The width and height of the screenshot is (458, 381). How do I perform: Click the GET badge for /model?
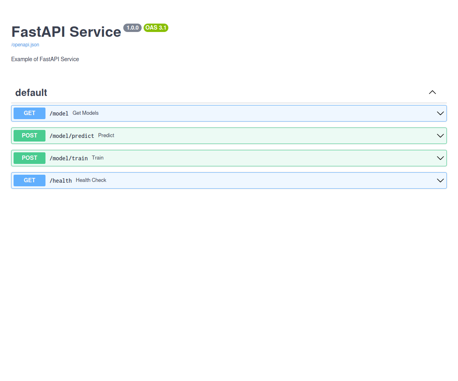(30, 113)
